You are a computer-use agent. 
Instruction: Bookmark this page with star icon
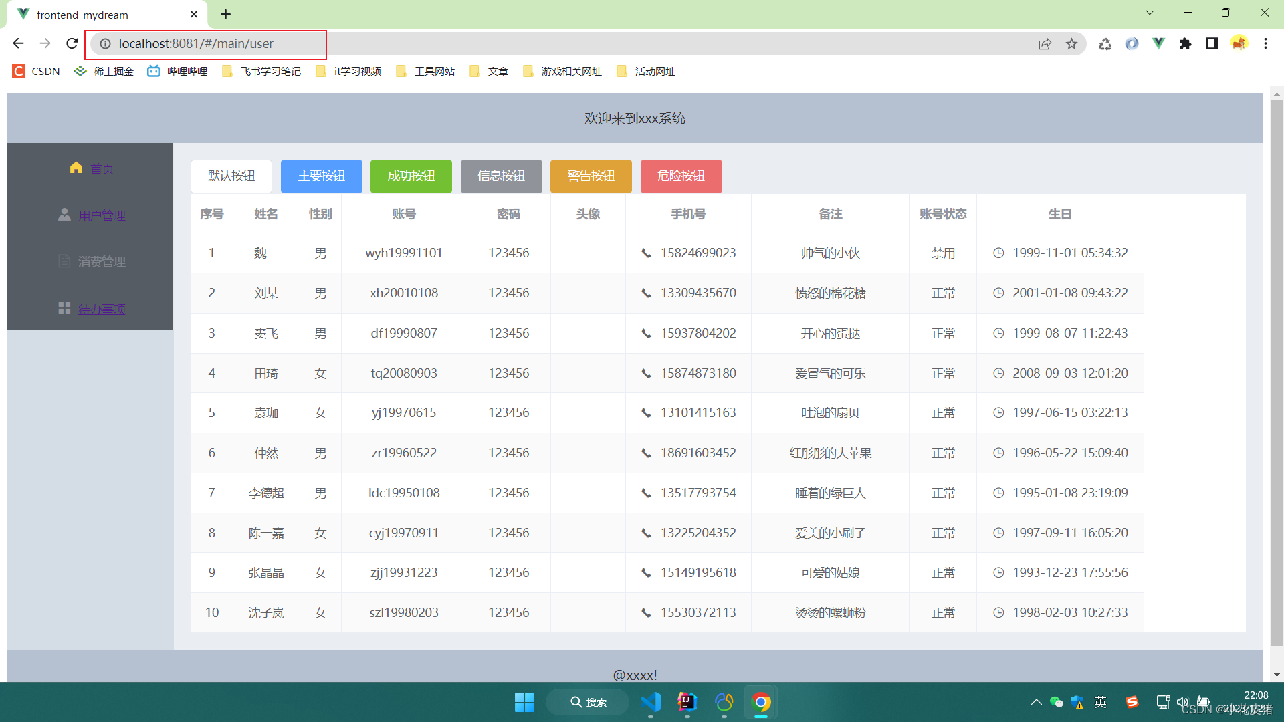coord(1072,43)
